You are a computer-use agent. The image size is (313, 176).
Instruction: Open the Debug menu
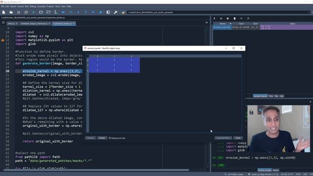pyautogui.click(x=33, y=6)
